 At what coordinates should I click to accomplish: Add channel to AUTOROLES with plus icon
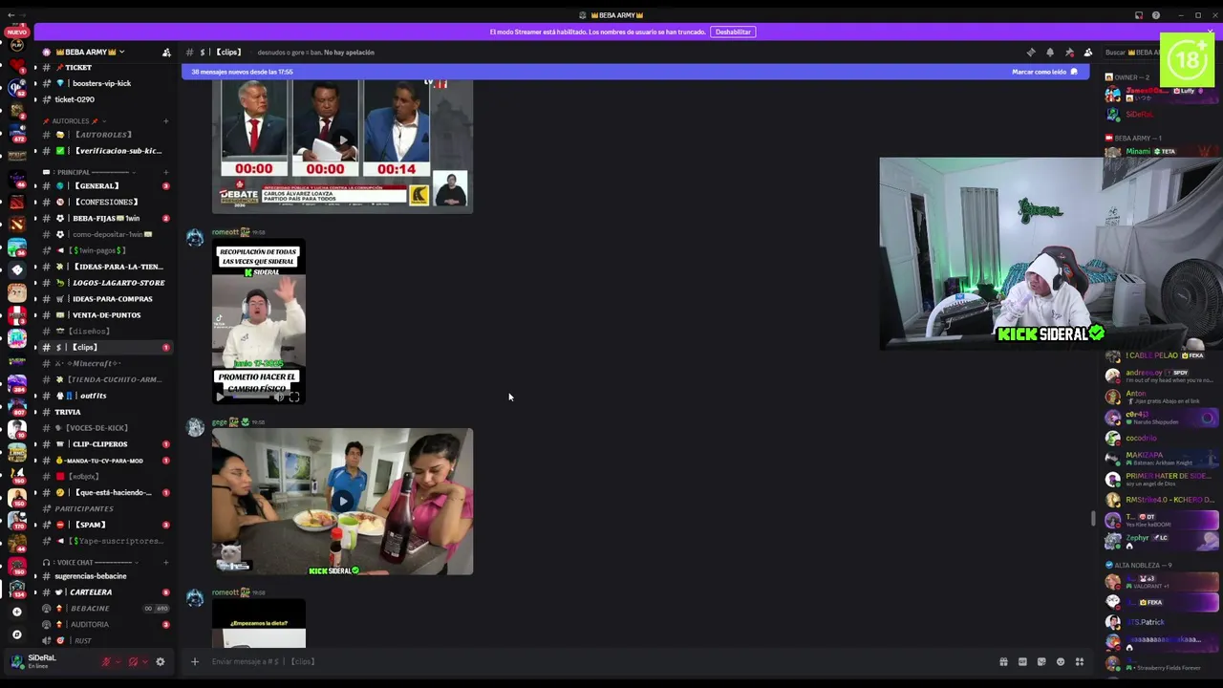coord(165,121)
